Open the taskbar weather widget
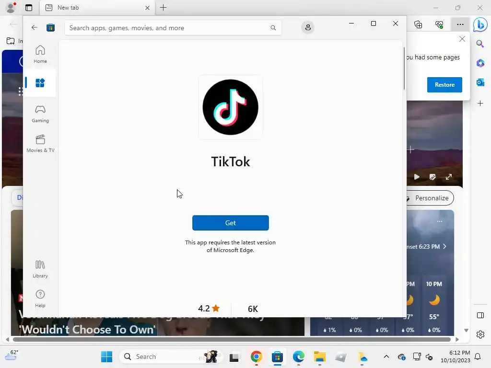491x368 pixels. pos(12,356)
